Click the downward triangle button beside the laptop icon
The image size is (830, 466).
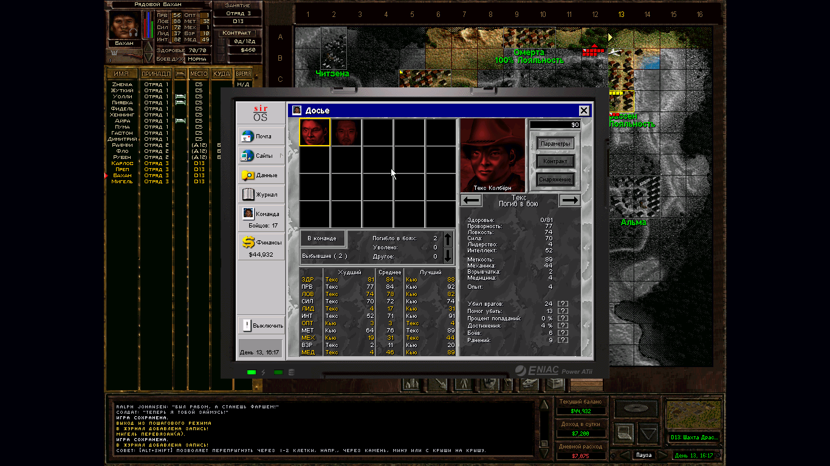648,433
